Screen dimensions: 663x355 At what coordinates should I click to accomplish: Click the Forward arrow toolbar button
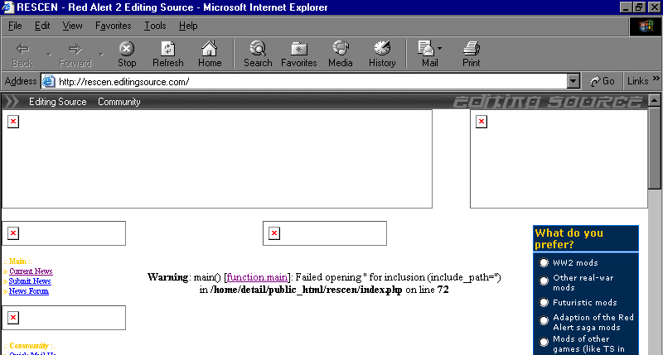[x=75, y=55]
